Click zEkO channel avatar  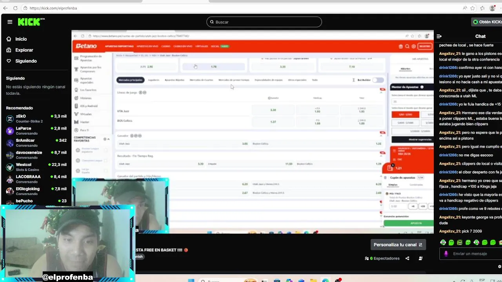[10, 119]
